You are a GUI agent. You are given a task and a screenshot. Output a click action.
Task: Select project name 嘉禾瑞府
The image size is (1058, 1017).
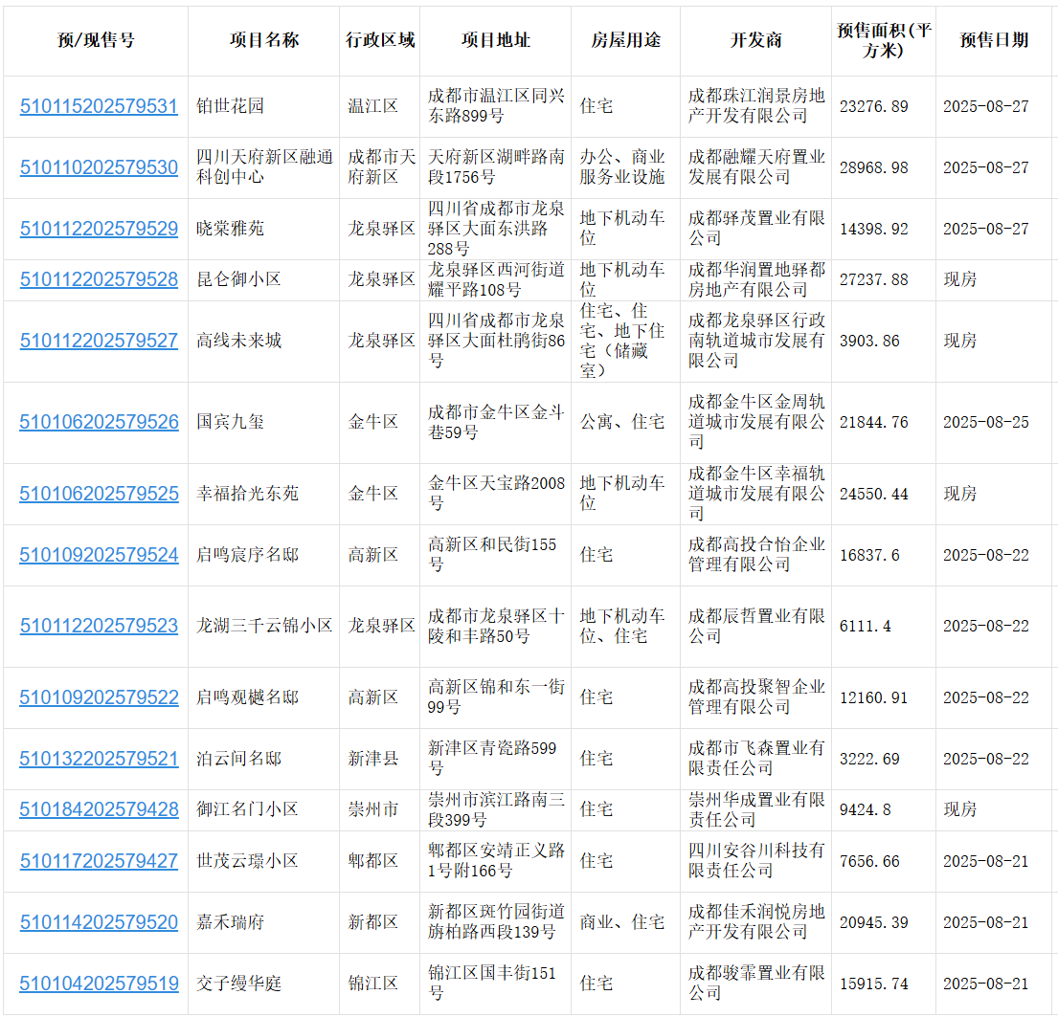tap(230, 922)
